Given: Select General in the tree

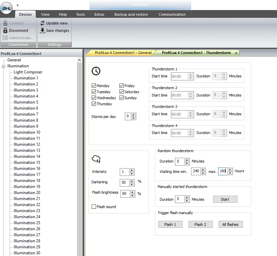Looking at the screenshot, I should click(14, 60).
